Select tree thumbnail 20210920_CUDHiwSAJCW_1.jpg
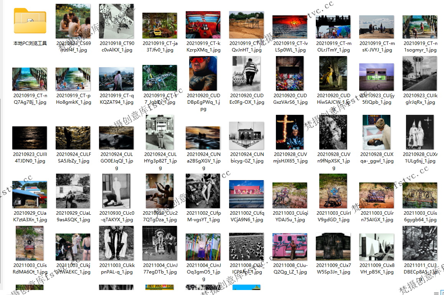Image resolution: width=444 pixels, height=295 pixels. 333,73
